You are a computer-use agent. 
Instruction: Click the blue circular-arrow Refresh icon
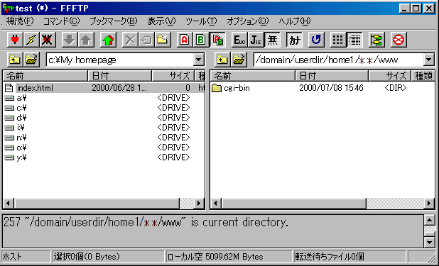point(316,40)
